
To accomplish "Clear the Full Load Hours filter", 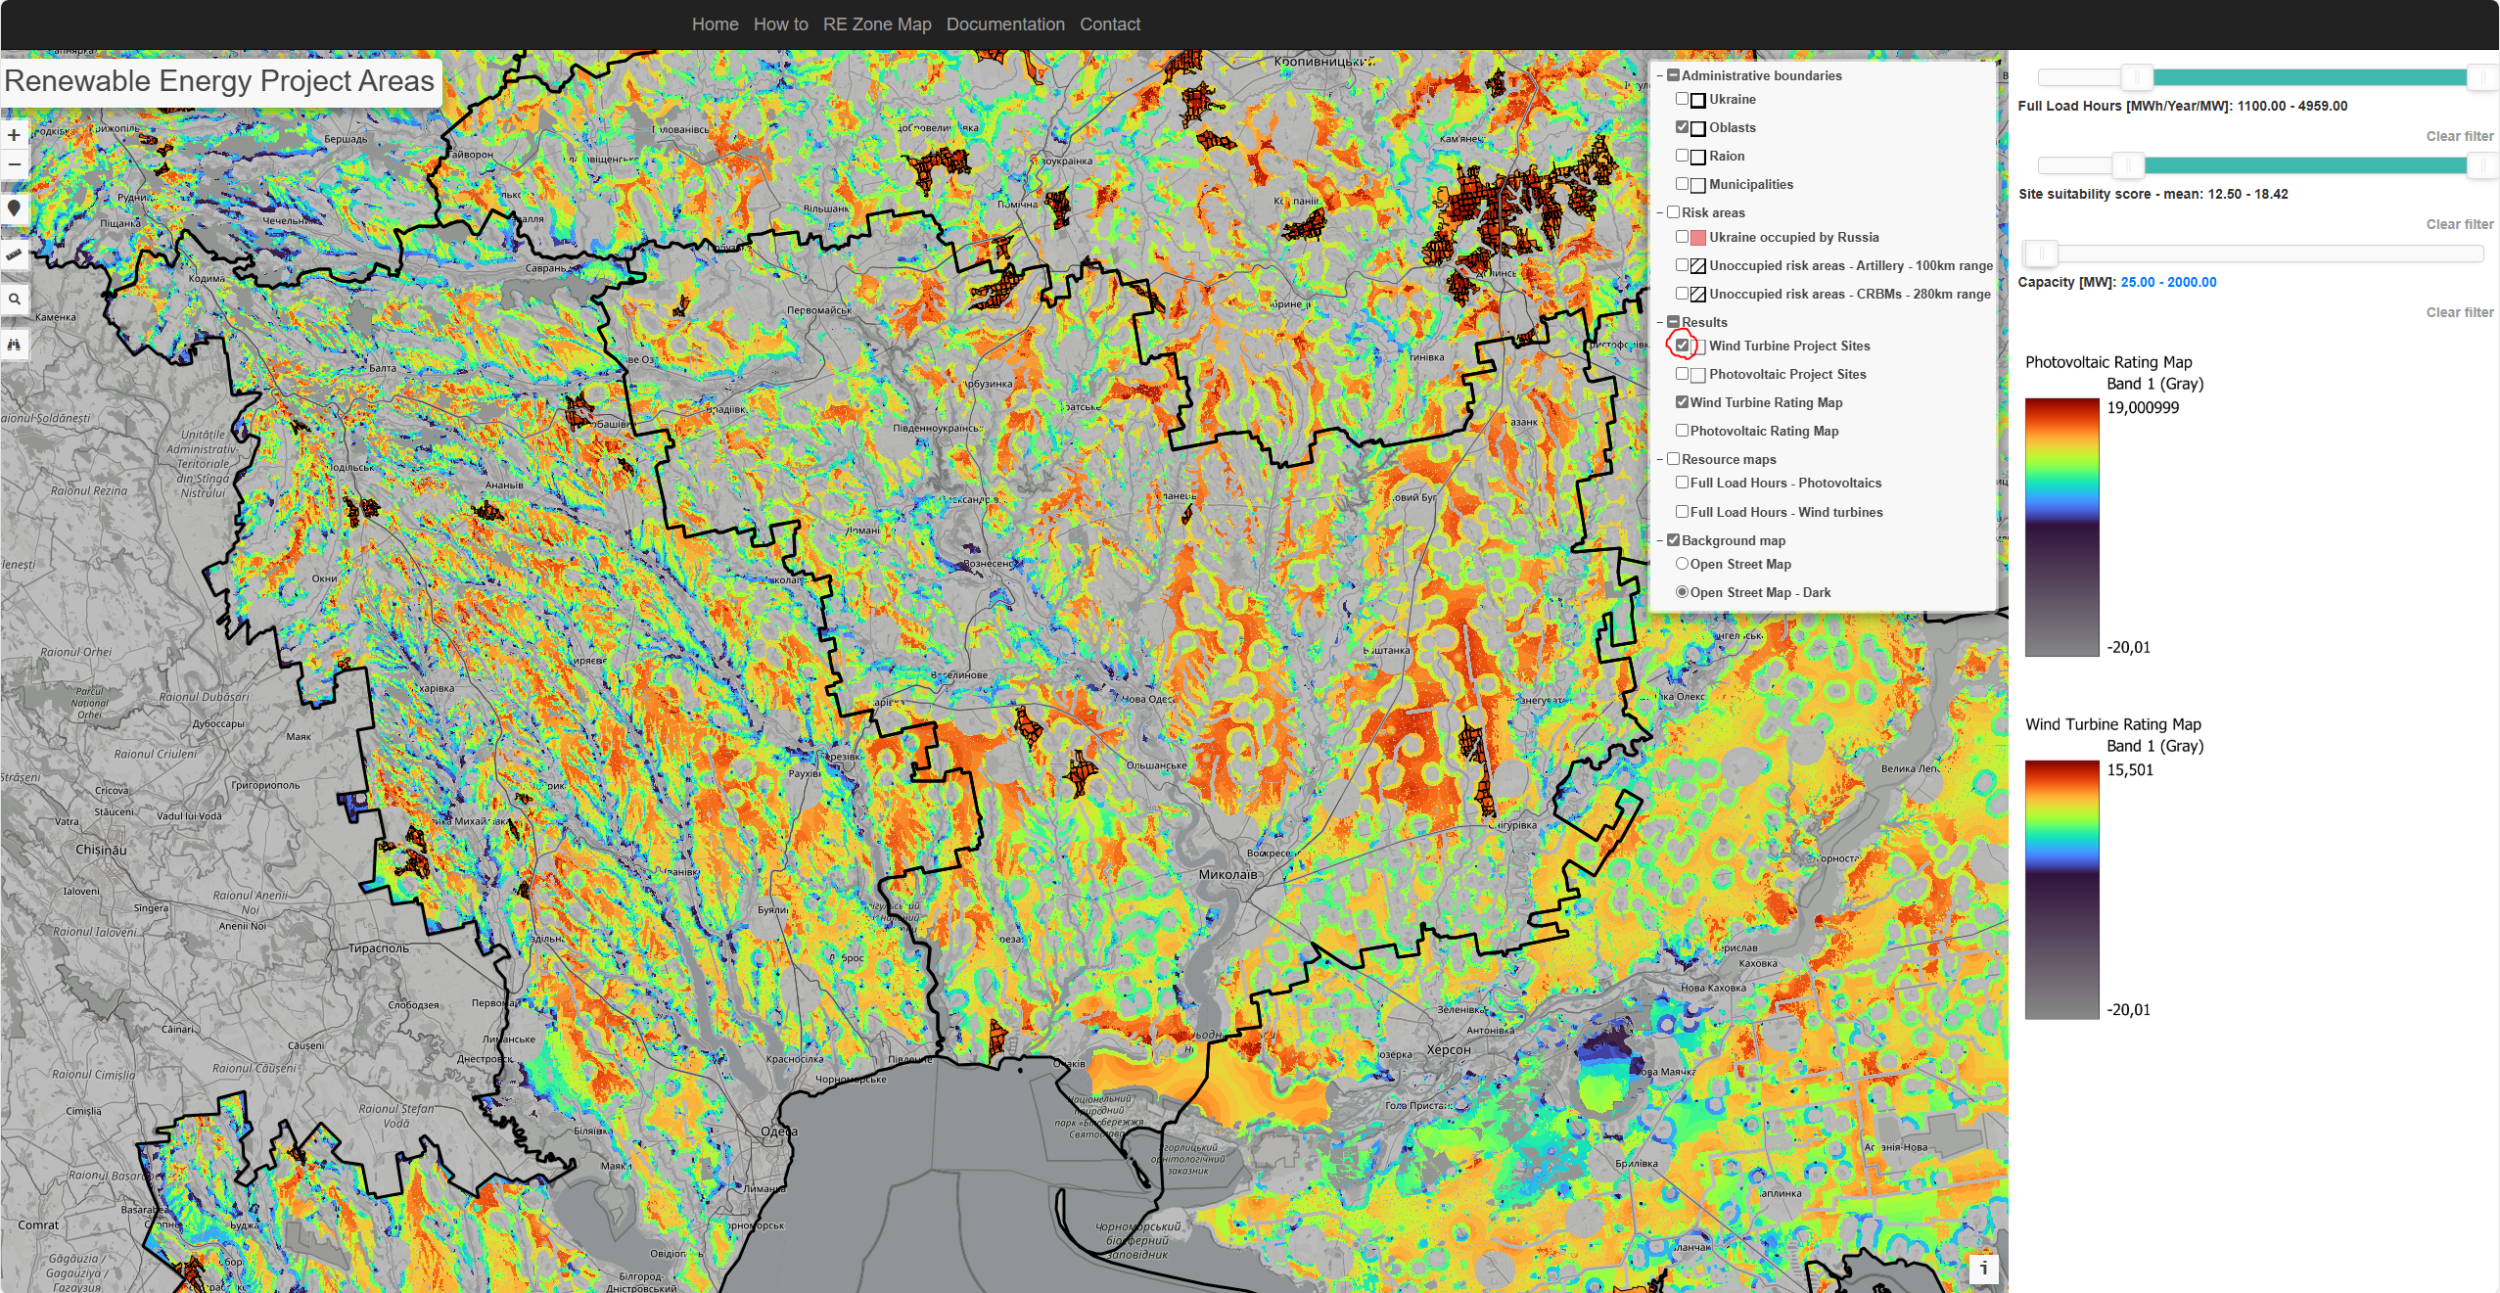I will 2459,136.
